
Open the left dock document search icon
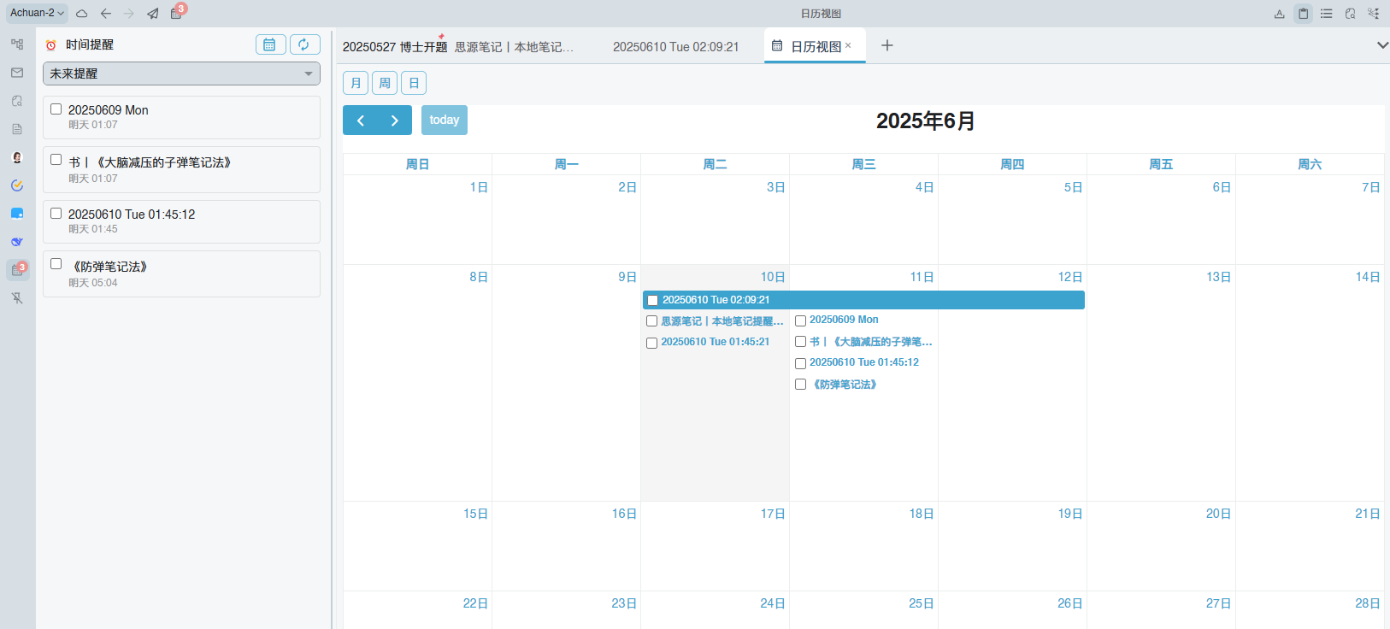(x=17, y=101)
